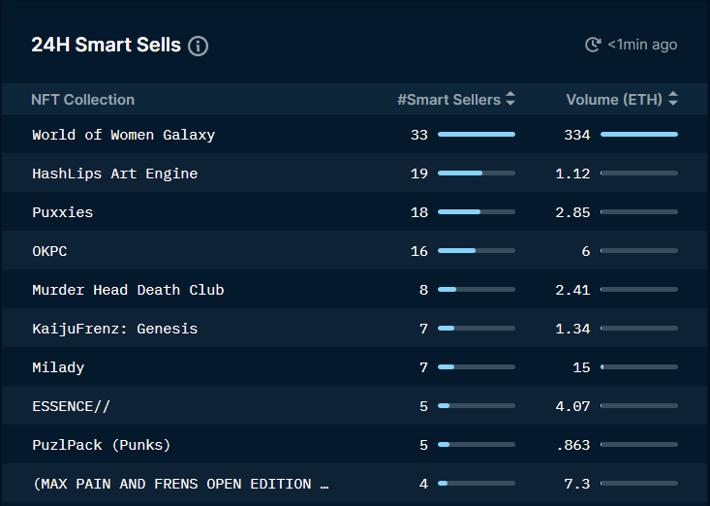Open HashLips Art Engine collection
The width and height of the screenshot is (710, 506).
pyautogui.click(x=115, y=174)
